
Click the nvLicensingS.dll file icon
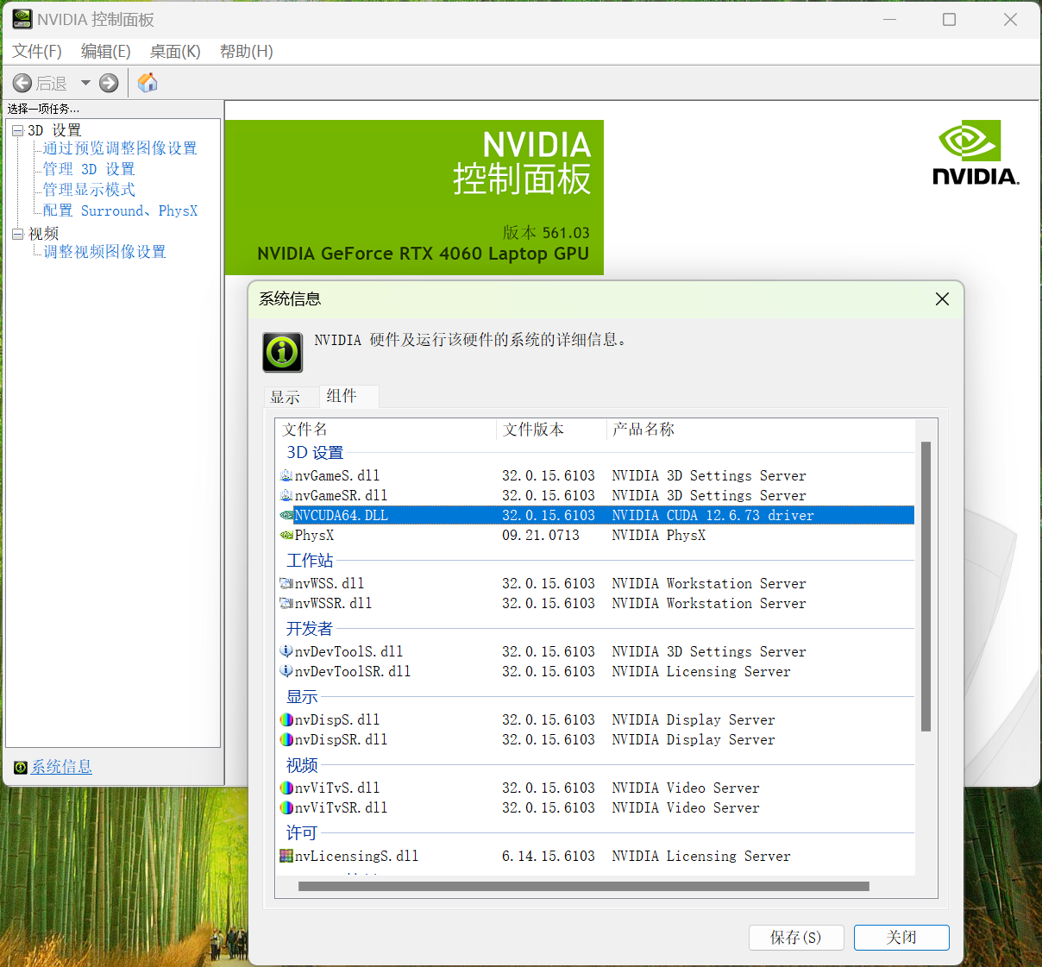click(x=286, y=856)
